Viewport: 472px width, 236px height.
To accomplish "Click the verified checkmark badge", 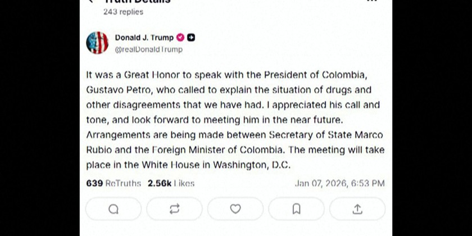I will pyautogui.click(x=181, y=38).
